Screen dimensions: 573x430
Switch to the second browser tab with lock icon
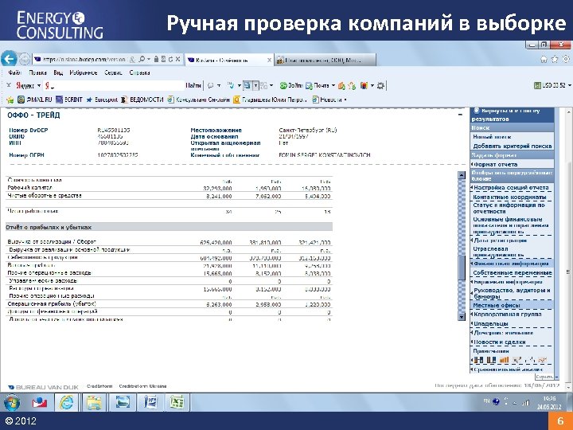pyautogui.click(x=325, y=60)
